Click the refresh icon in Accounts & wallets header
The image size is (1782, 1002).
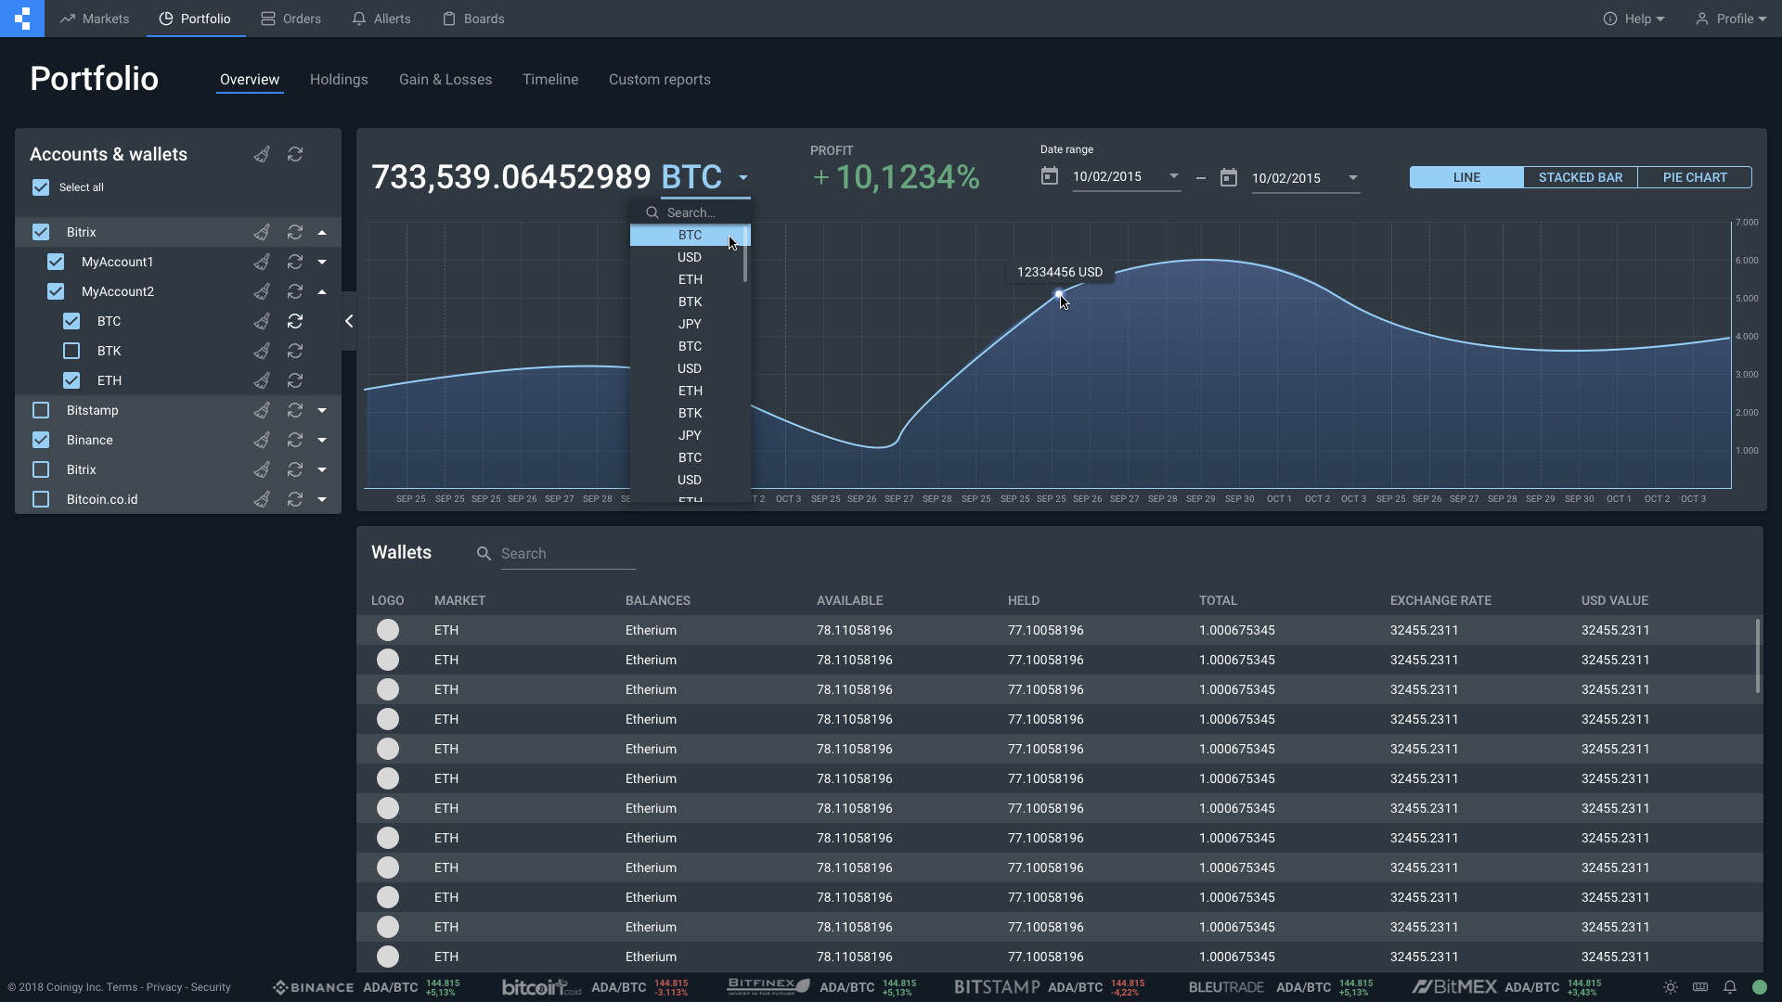point(295,154)
